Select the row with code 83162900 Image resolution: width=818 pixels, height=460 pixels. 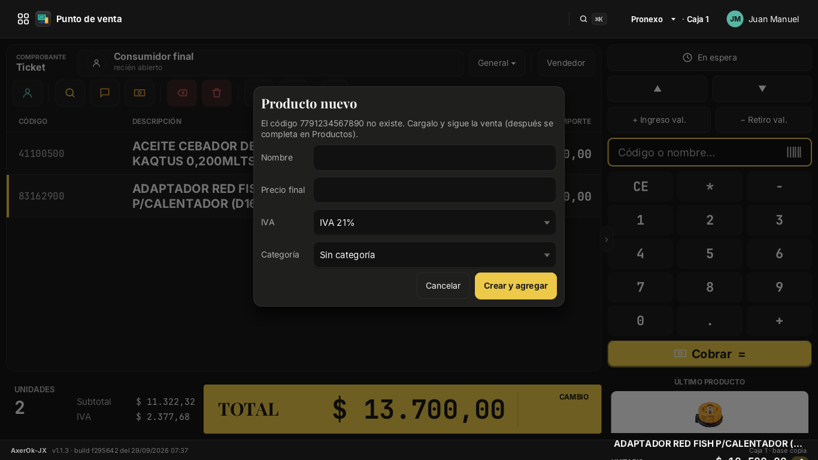pyautogui.click(x=304, y=196)
